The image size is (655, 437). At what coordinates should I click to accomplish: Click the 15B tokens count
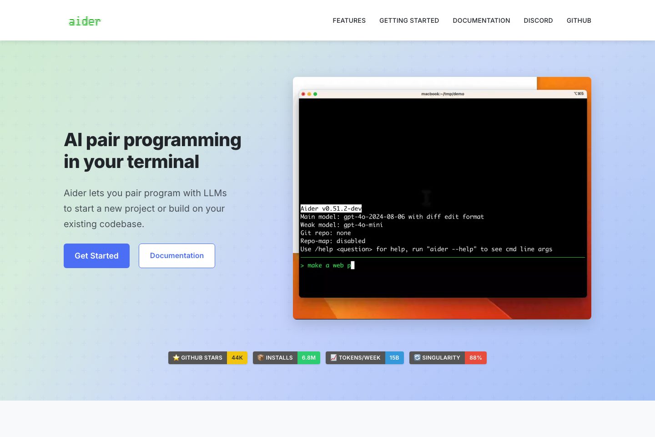pos(394,358)
